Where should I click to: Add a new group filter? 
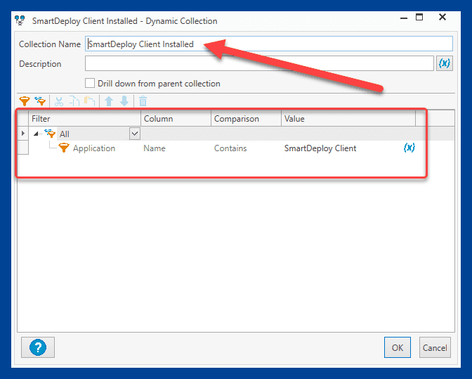(40, 101)
